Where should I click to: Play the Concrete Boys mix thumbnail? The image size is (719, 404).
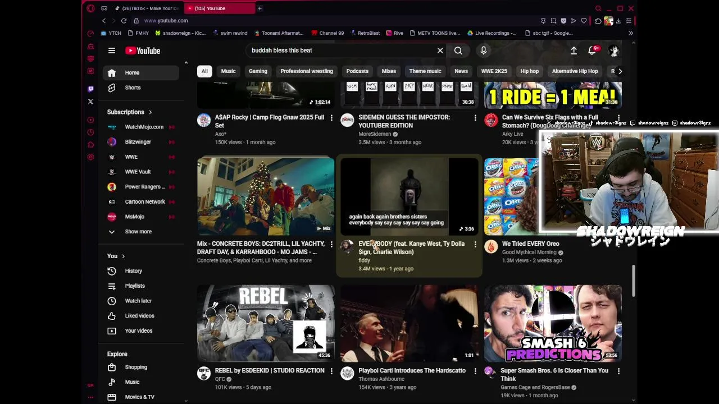pos(266,196)
